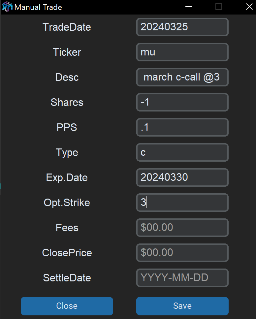This screenshot has height=319, width=256.
Task: Maximize the Manual Trade window
Action: (219, 7)
